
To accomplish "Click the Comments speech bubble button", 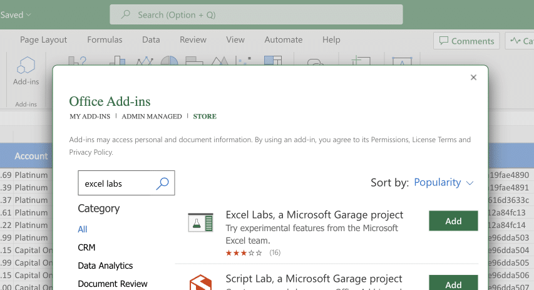I will pos(466,41).
